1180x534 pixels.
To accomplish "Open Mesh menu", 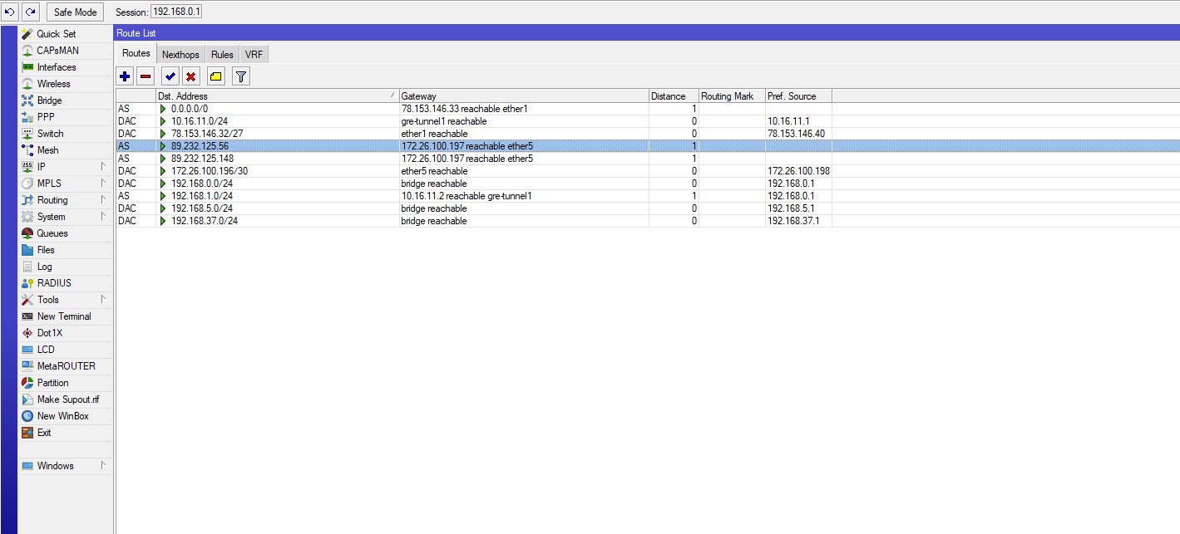I will [x=48, y=150].
